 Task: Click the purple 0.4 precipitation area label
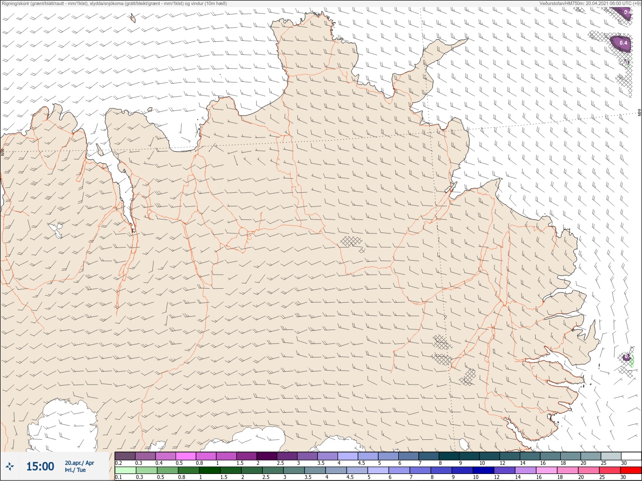pos(623,43)
